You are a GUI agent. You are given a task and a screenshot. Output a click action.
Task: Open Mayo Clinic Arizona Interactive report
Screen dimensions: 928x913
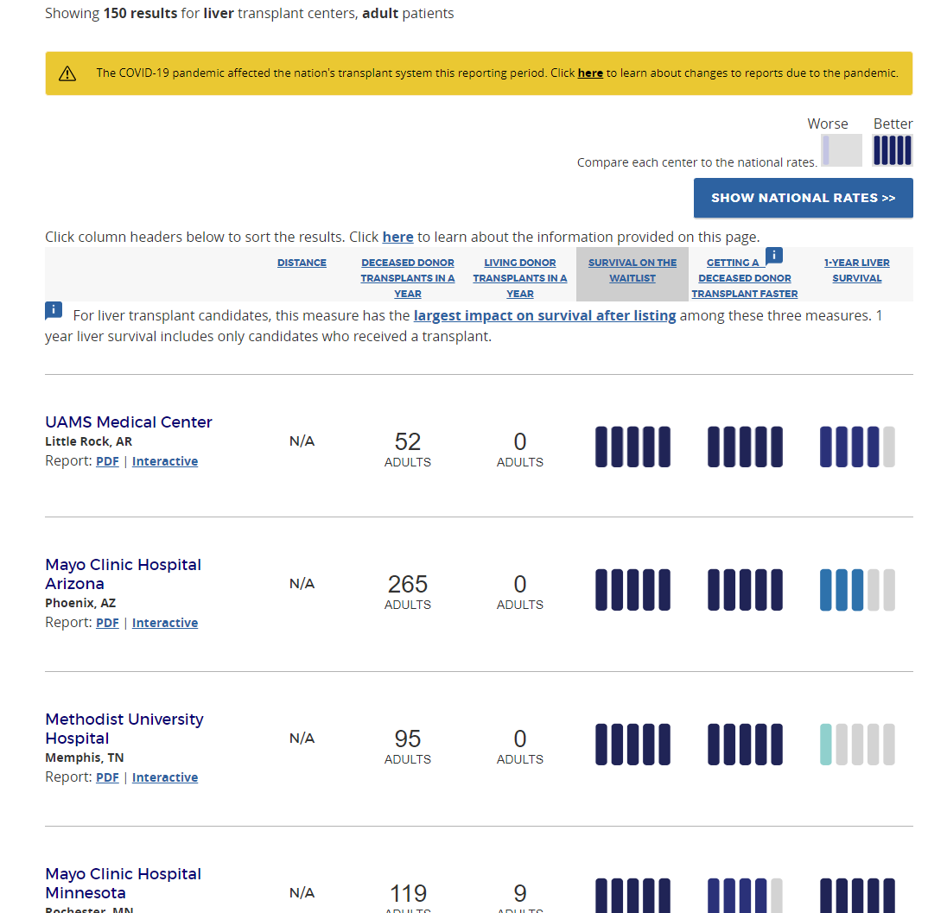pos(165,623)
